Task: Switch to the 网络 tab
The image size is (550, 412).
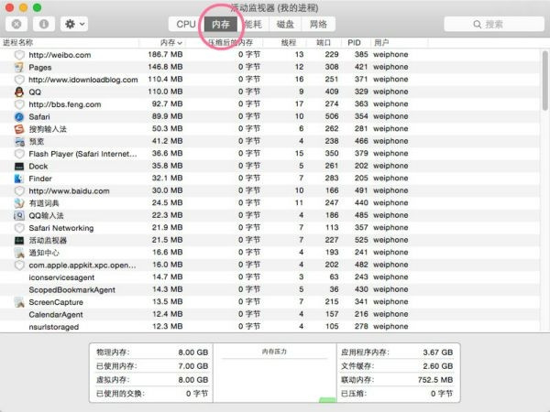Action: pos(318,24)
